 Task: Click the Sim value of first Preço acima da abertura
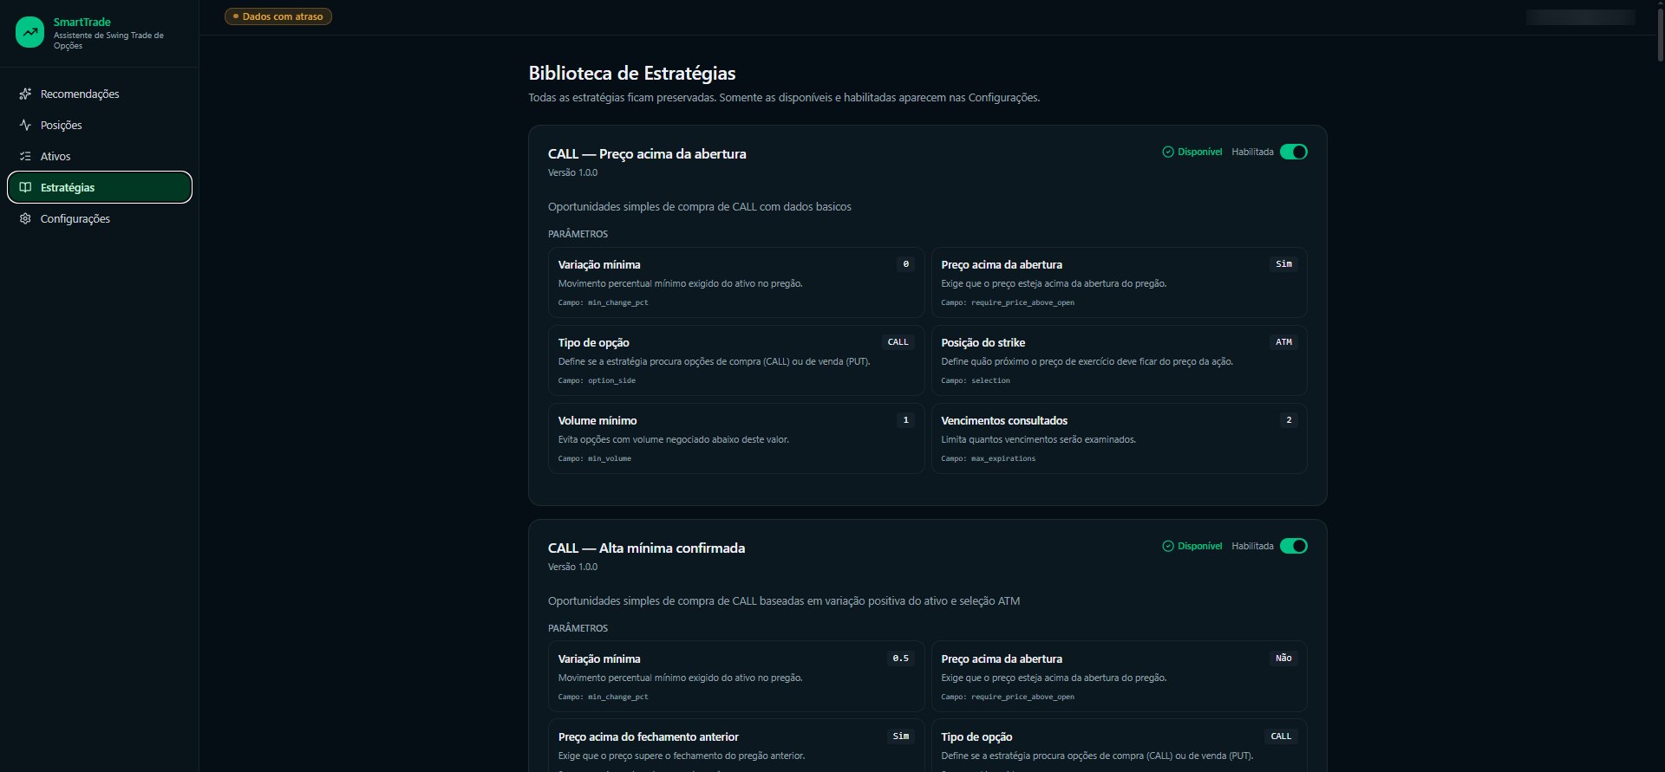(1283, 264)
